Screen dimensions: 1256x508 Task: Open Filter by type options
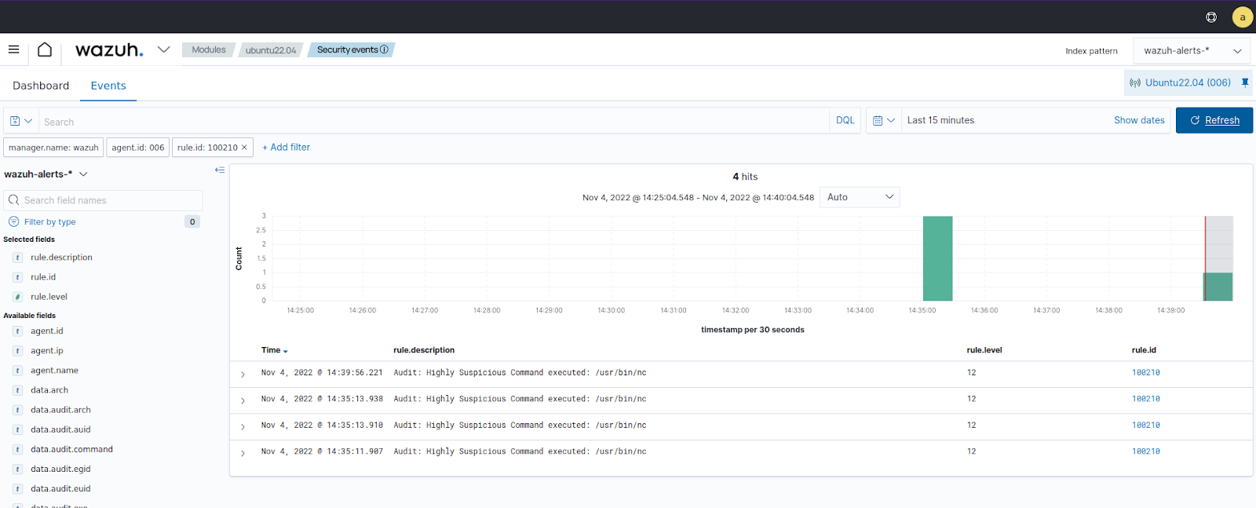tap(49, 222)
